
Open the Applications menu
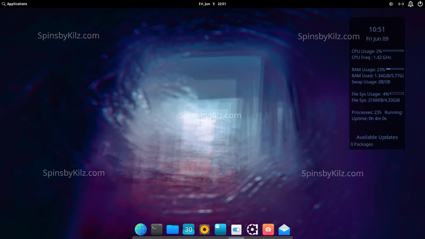coord(15,4)
